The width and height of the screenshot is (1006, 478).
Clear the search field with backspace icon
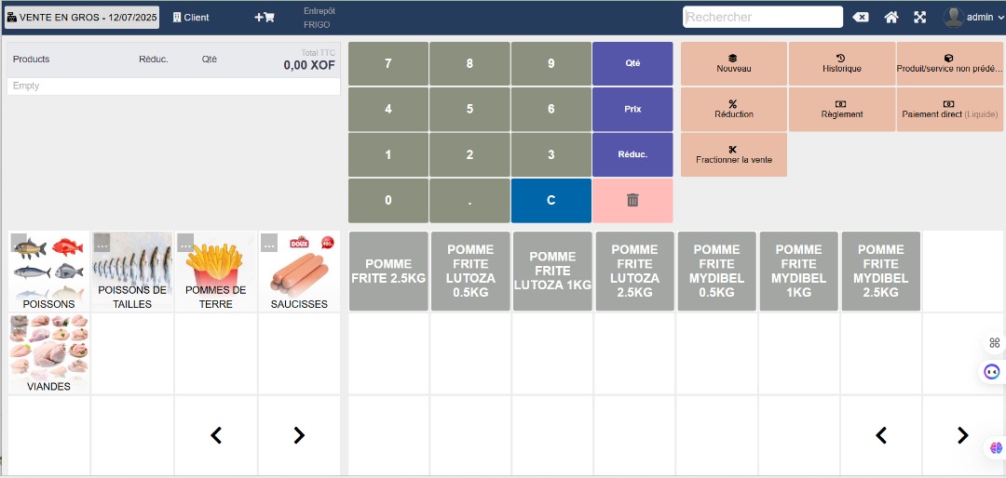pos(862,18)
